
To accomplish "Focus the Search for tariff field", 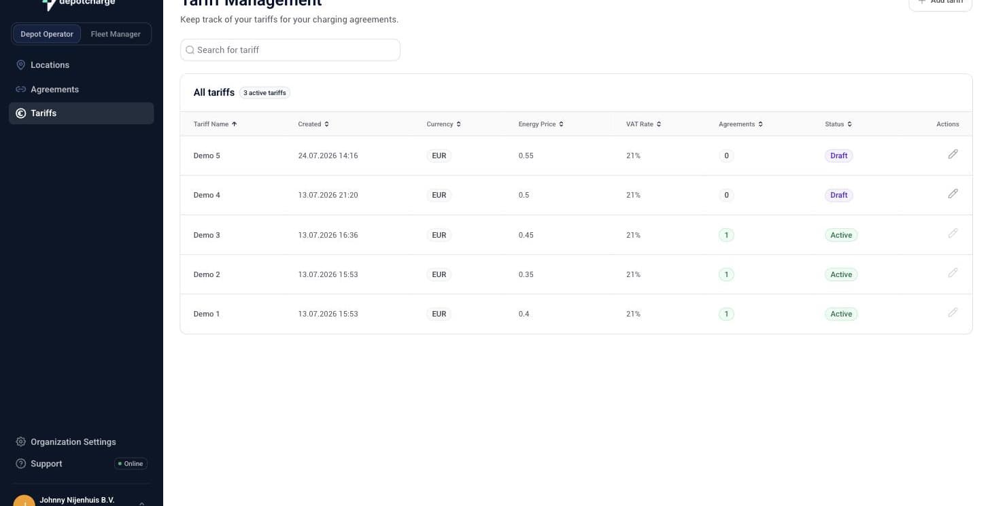I will 290,50.
